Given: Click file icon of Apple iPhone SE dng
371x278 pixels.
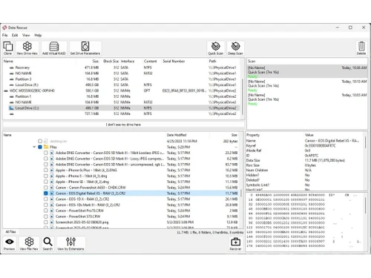Looking at the screenshot, I should (52, 182).
